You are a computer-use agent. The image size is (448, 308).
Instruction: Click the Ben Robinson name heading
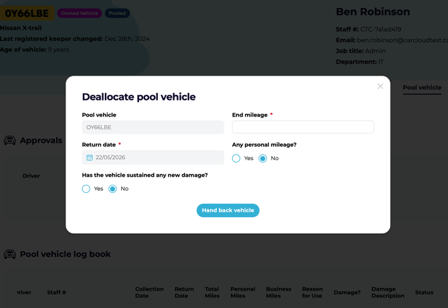tap(373, 12)
